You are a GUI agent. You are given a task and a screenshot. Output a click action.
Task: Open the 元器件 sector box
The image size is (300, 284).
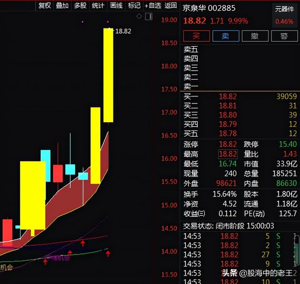[x=285, y=15]
